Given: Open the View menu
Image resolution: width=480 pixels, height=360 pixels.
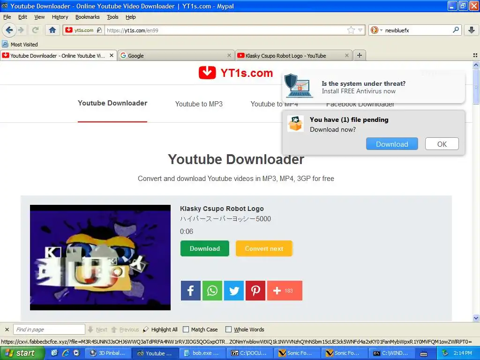Looking at the screenshot, I should pos(39,17).
